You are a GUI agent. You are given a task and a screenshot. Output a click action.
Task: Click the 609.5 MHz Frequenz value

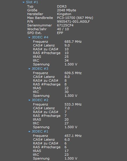tap(73, 73)
